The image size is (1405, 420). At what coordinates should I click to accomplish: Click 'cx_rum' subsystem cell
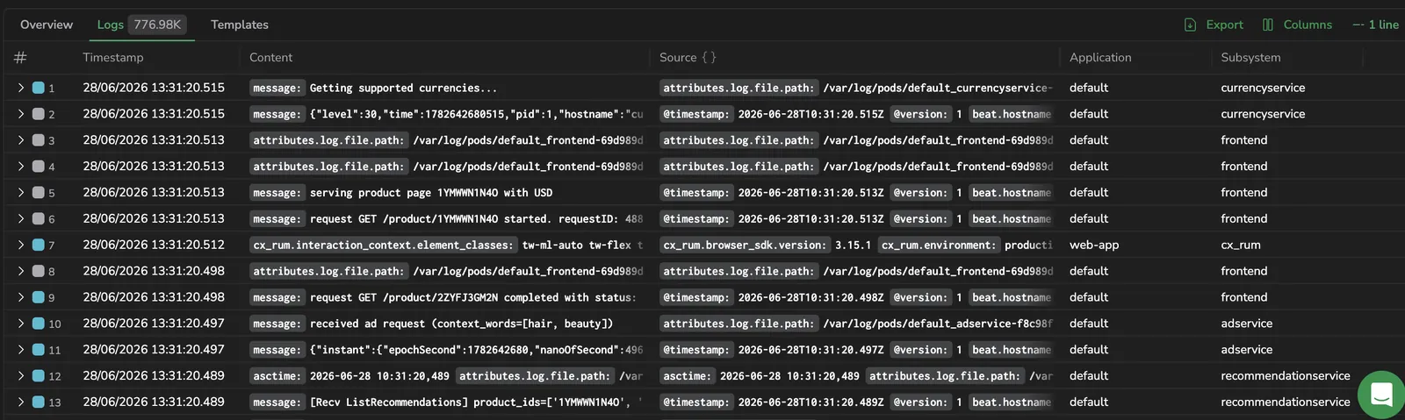[x=1241, y=245]
